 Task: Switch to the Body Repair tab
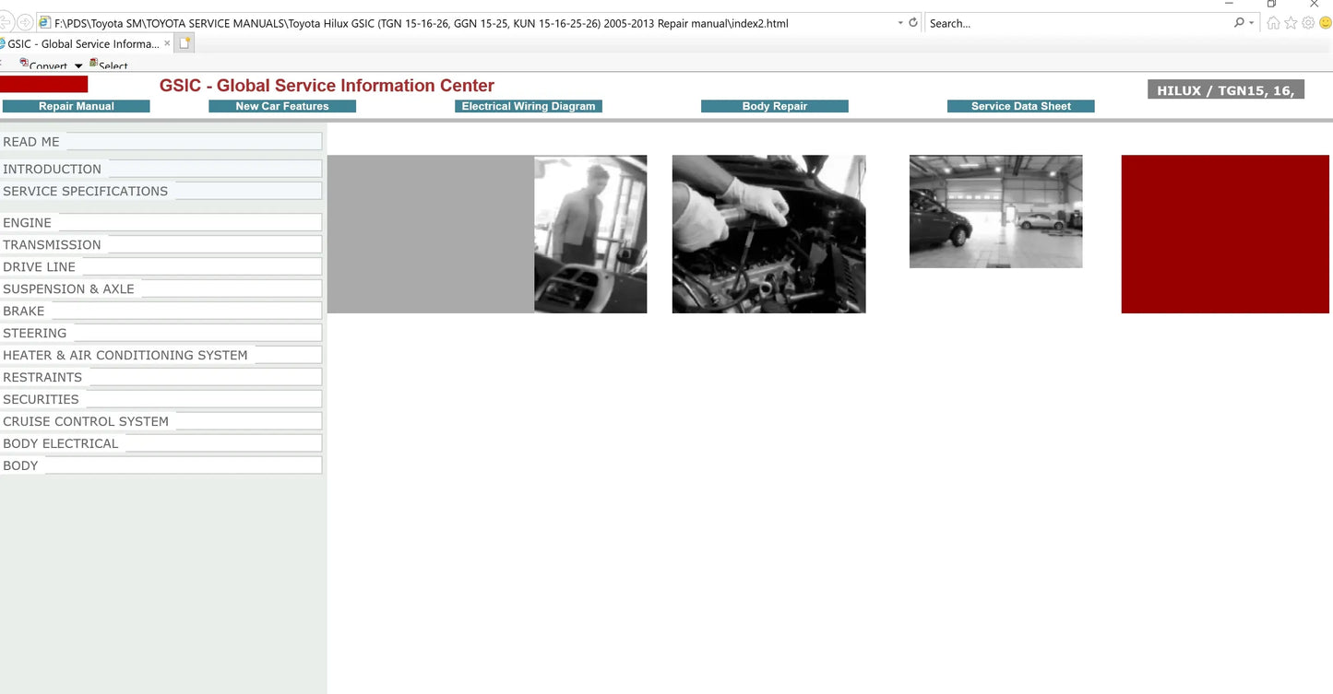(x=774, y=106)
